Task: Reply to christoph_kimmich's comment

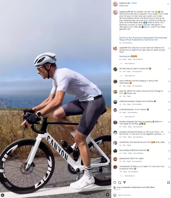Action: (x=130, y=137)
